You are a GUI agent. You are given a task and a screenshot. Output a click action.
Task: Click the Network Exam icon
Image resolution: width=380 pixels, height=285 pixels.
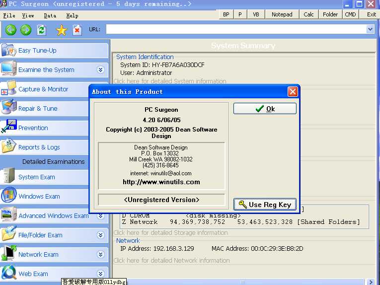(x=9, y=253)
